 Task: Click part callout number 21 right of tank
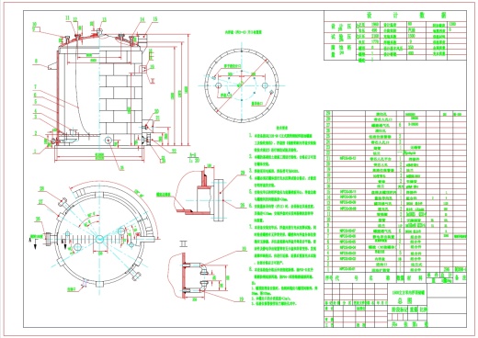pyautogui.click(x=157, y=118)
